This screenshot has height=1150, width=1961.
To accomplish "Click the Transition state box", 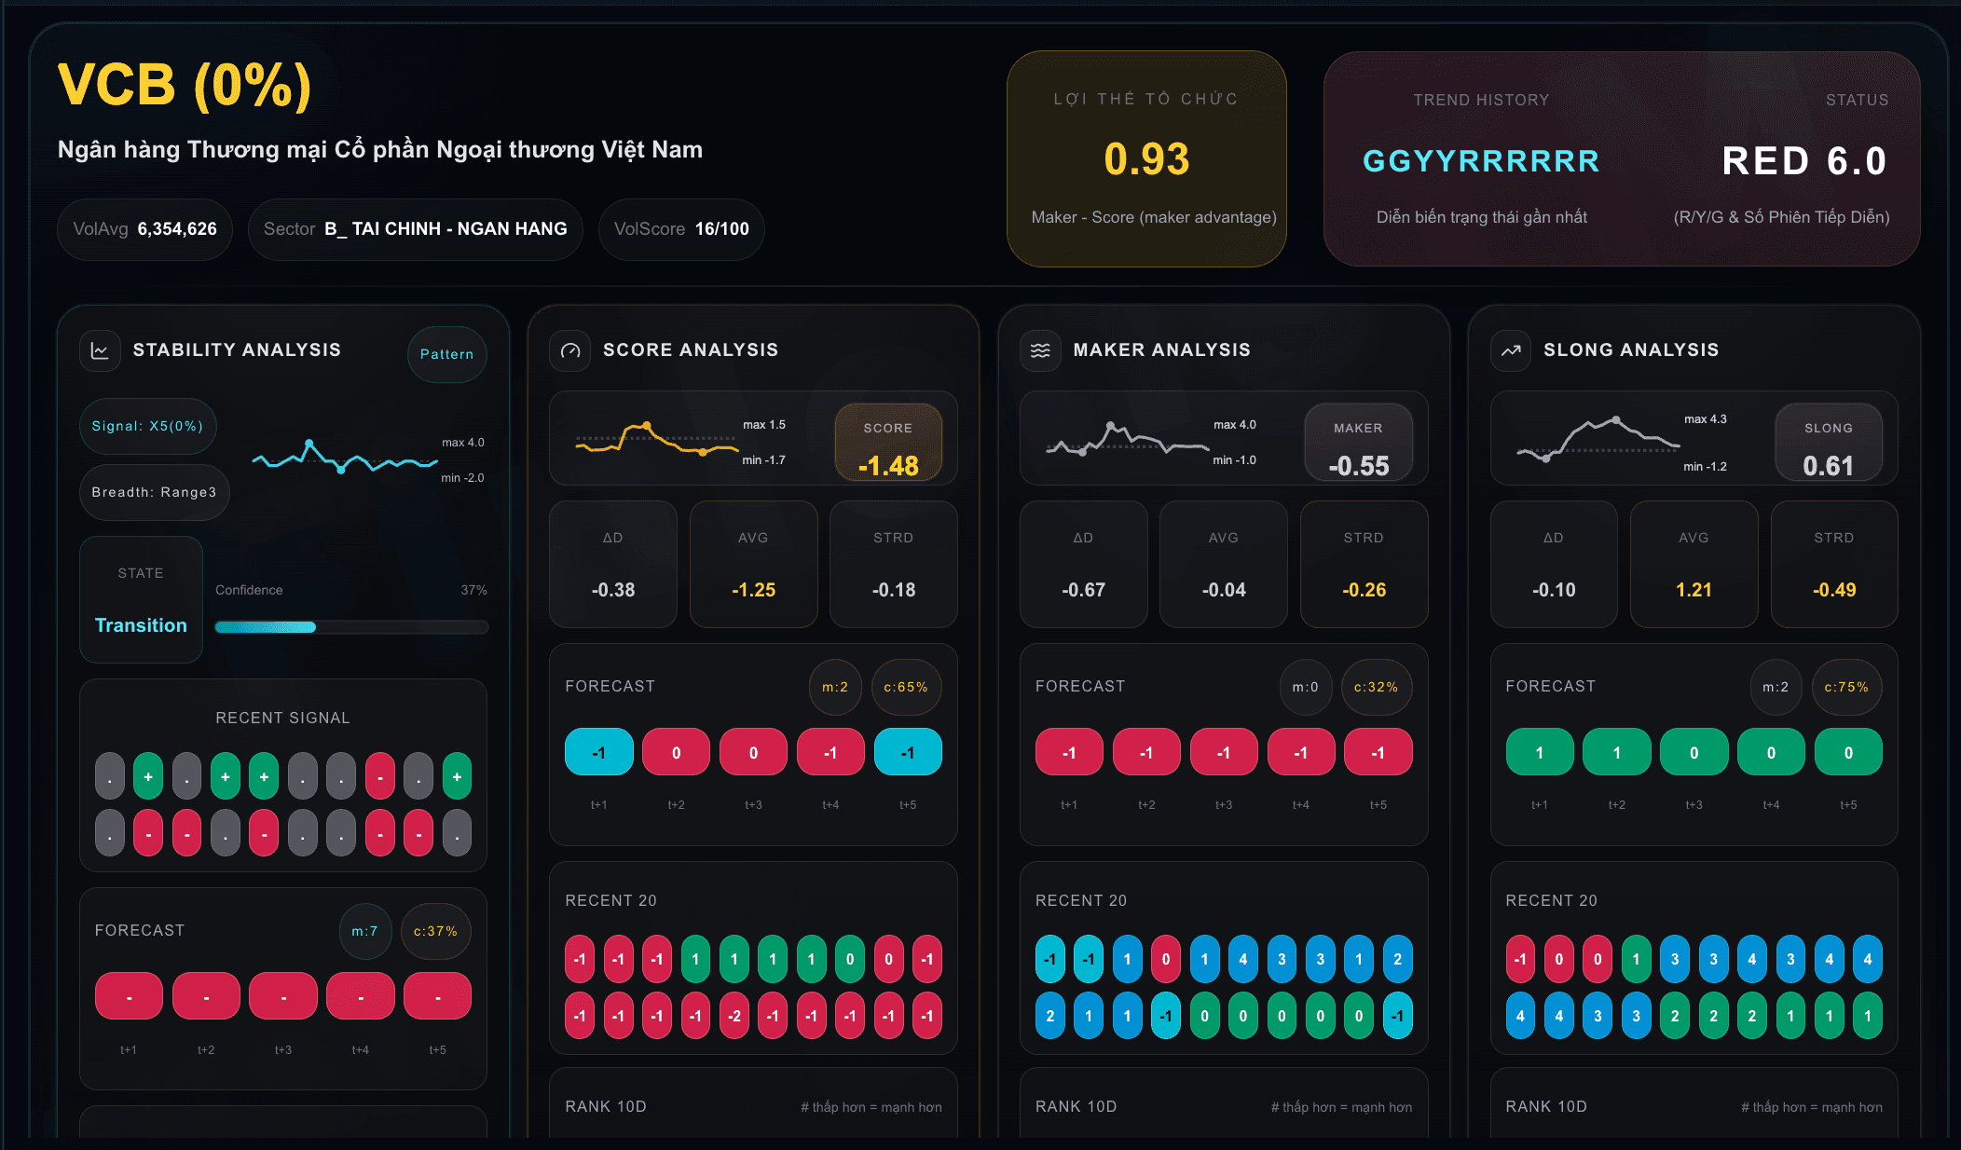I will (141, 599).
